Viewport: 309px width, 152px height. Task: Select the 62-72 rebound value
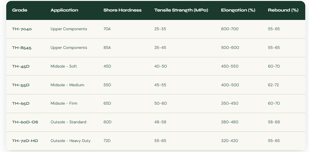[273, 85]
